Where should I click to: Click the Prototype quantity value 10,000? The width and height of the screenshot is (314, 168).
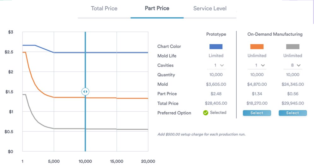(216, 75)
